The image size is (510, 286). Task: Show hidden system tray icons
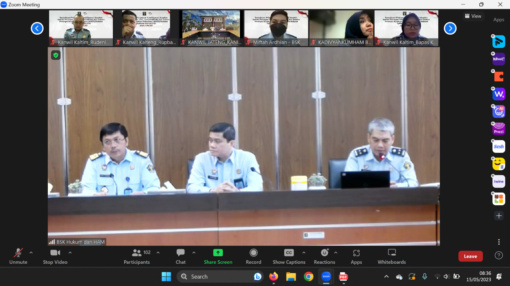[386, 276]
